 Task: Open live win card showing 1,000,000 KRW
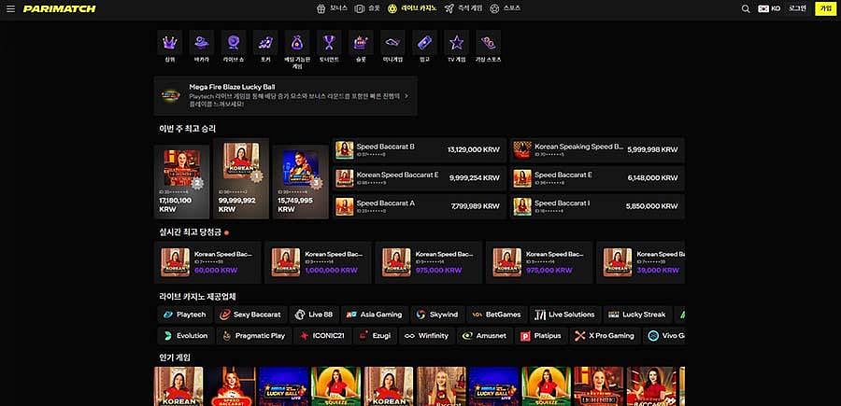(318, 262)
